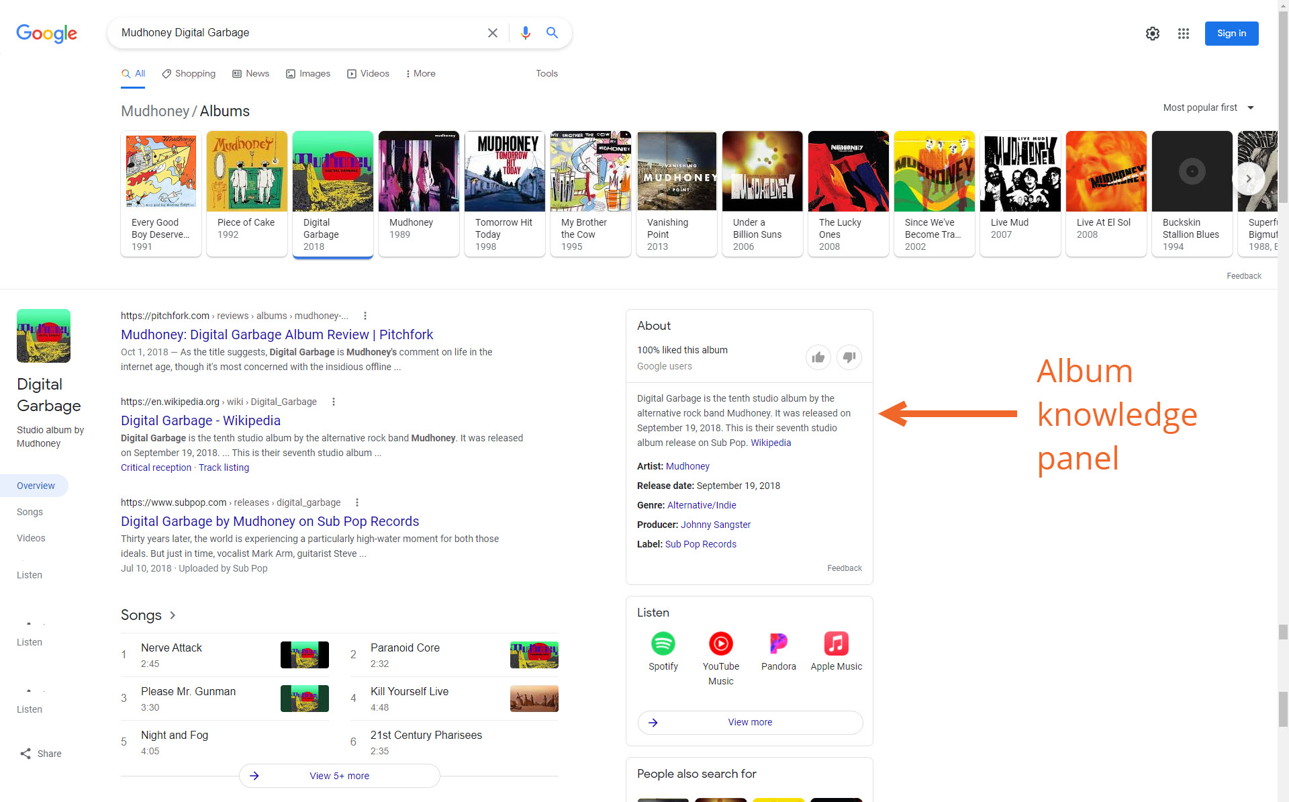Expand Most popular first sort dropdown
Screen dimensions: 1289x802
click(1208, 107)
